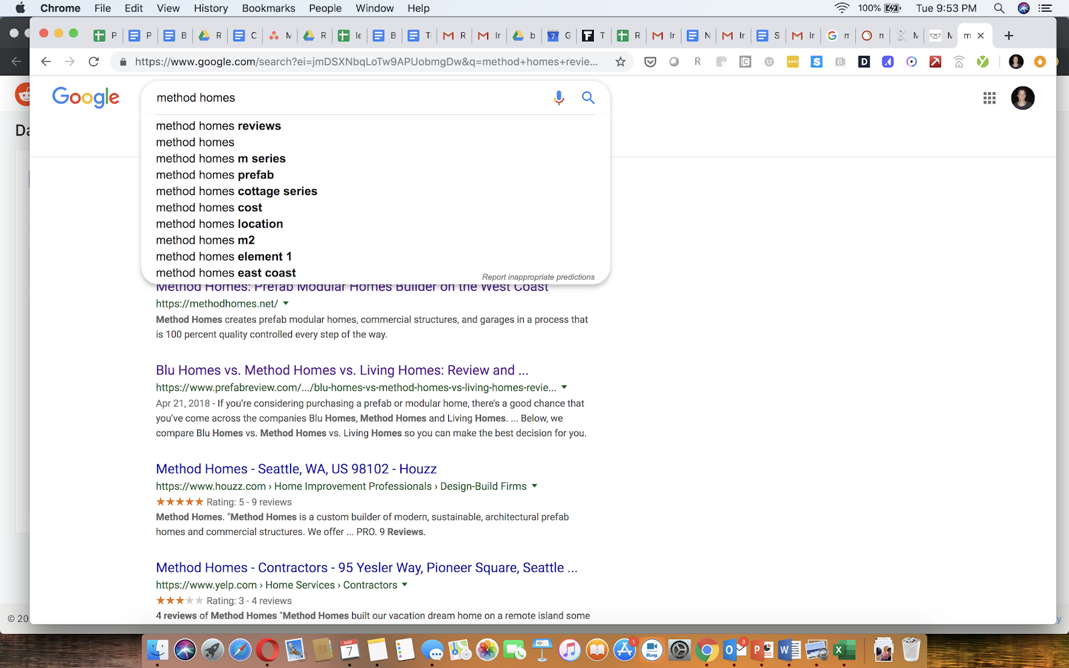
Task: Open Finder from the Dock
Action: (x=158, y=649)
